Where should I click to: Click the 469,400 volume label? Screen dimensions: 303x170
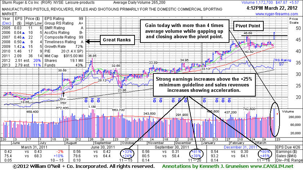(32, 112)
